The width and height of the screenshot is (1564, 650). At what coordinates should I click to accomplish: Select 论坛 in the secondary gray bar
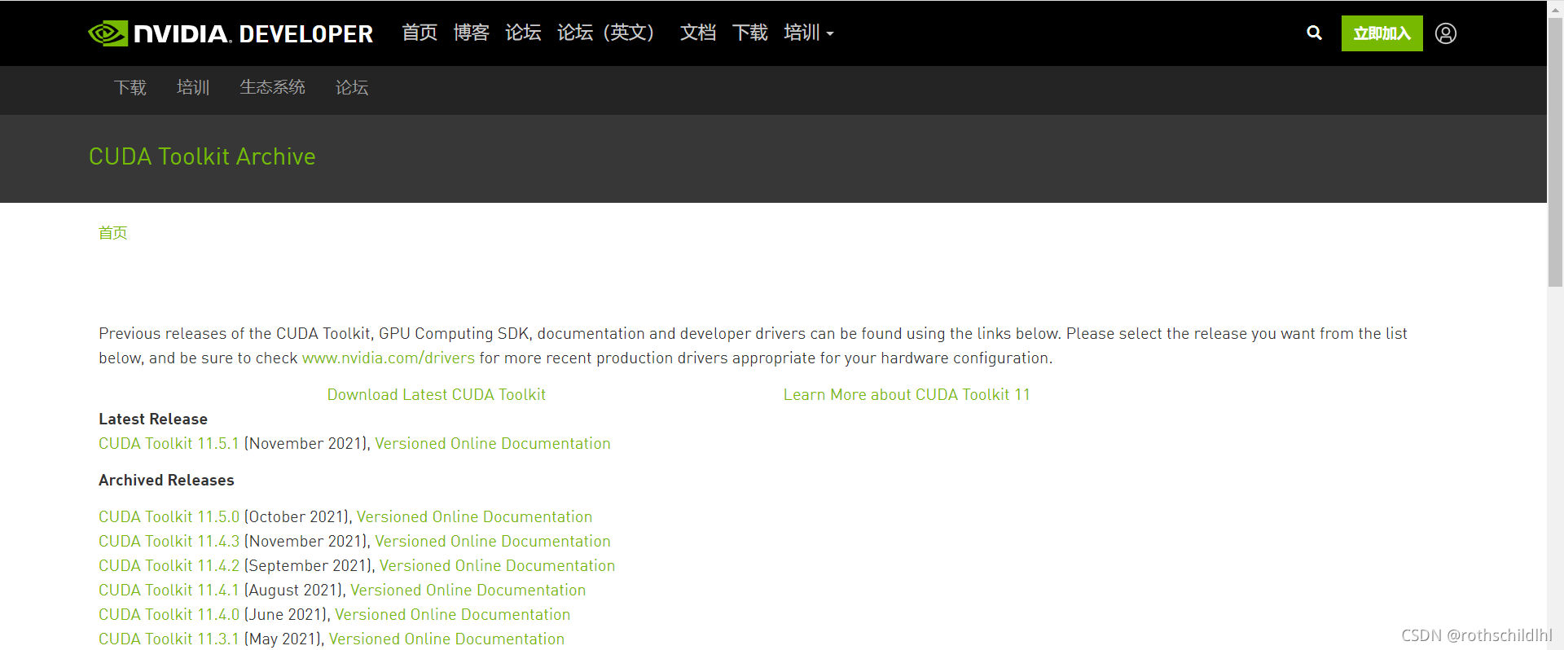pyautogui.click(x=352, y=87)
